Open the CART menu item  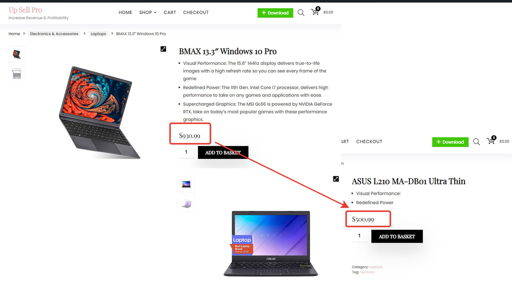[x=170, y=12]
